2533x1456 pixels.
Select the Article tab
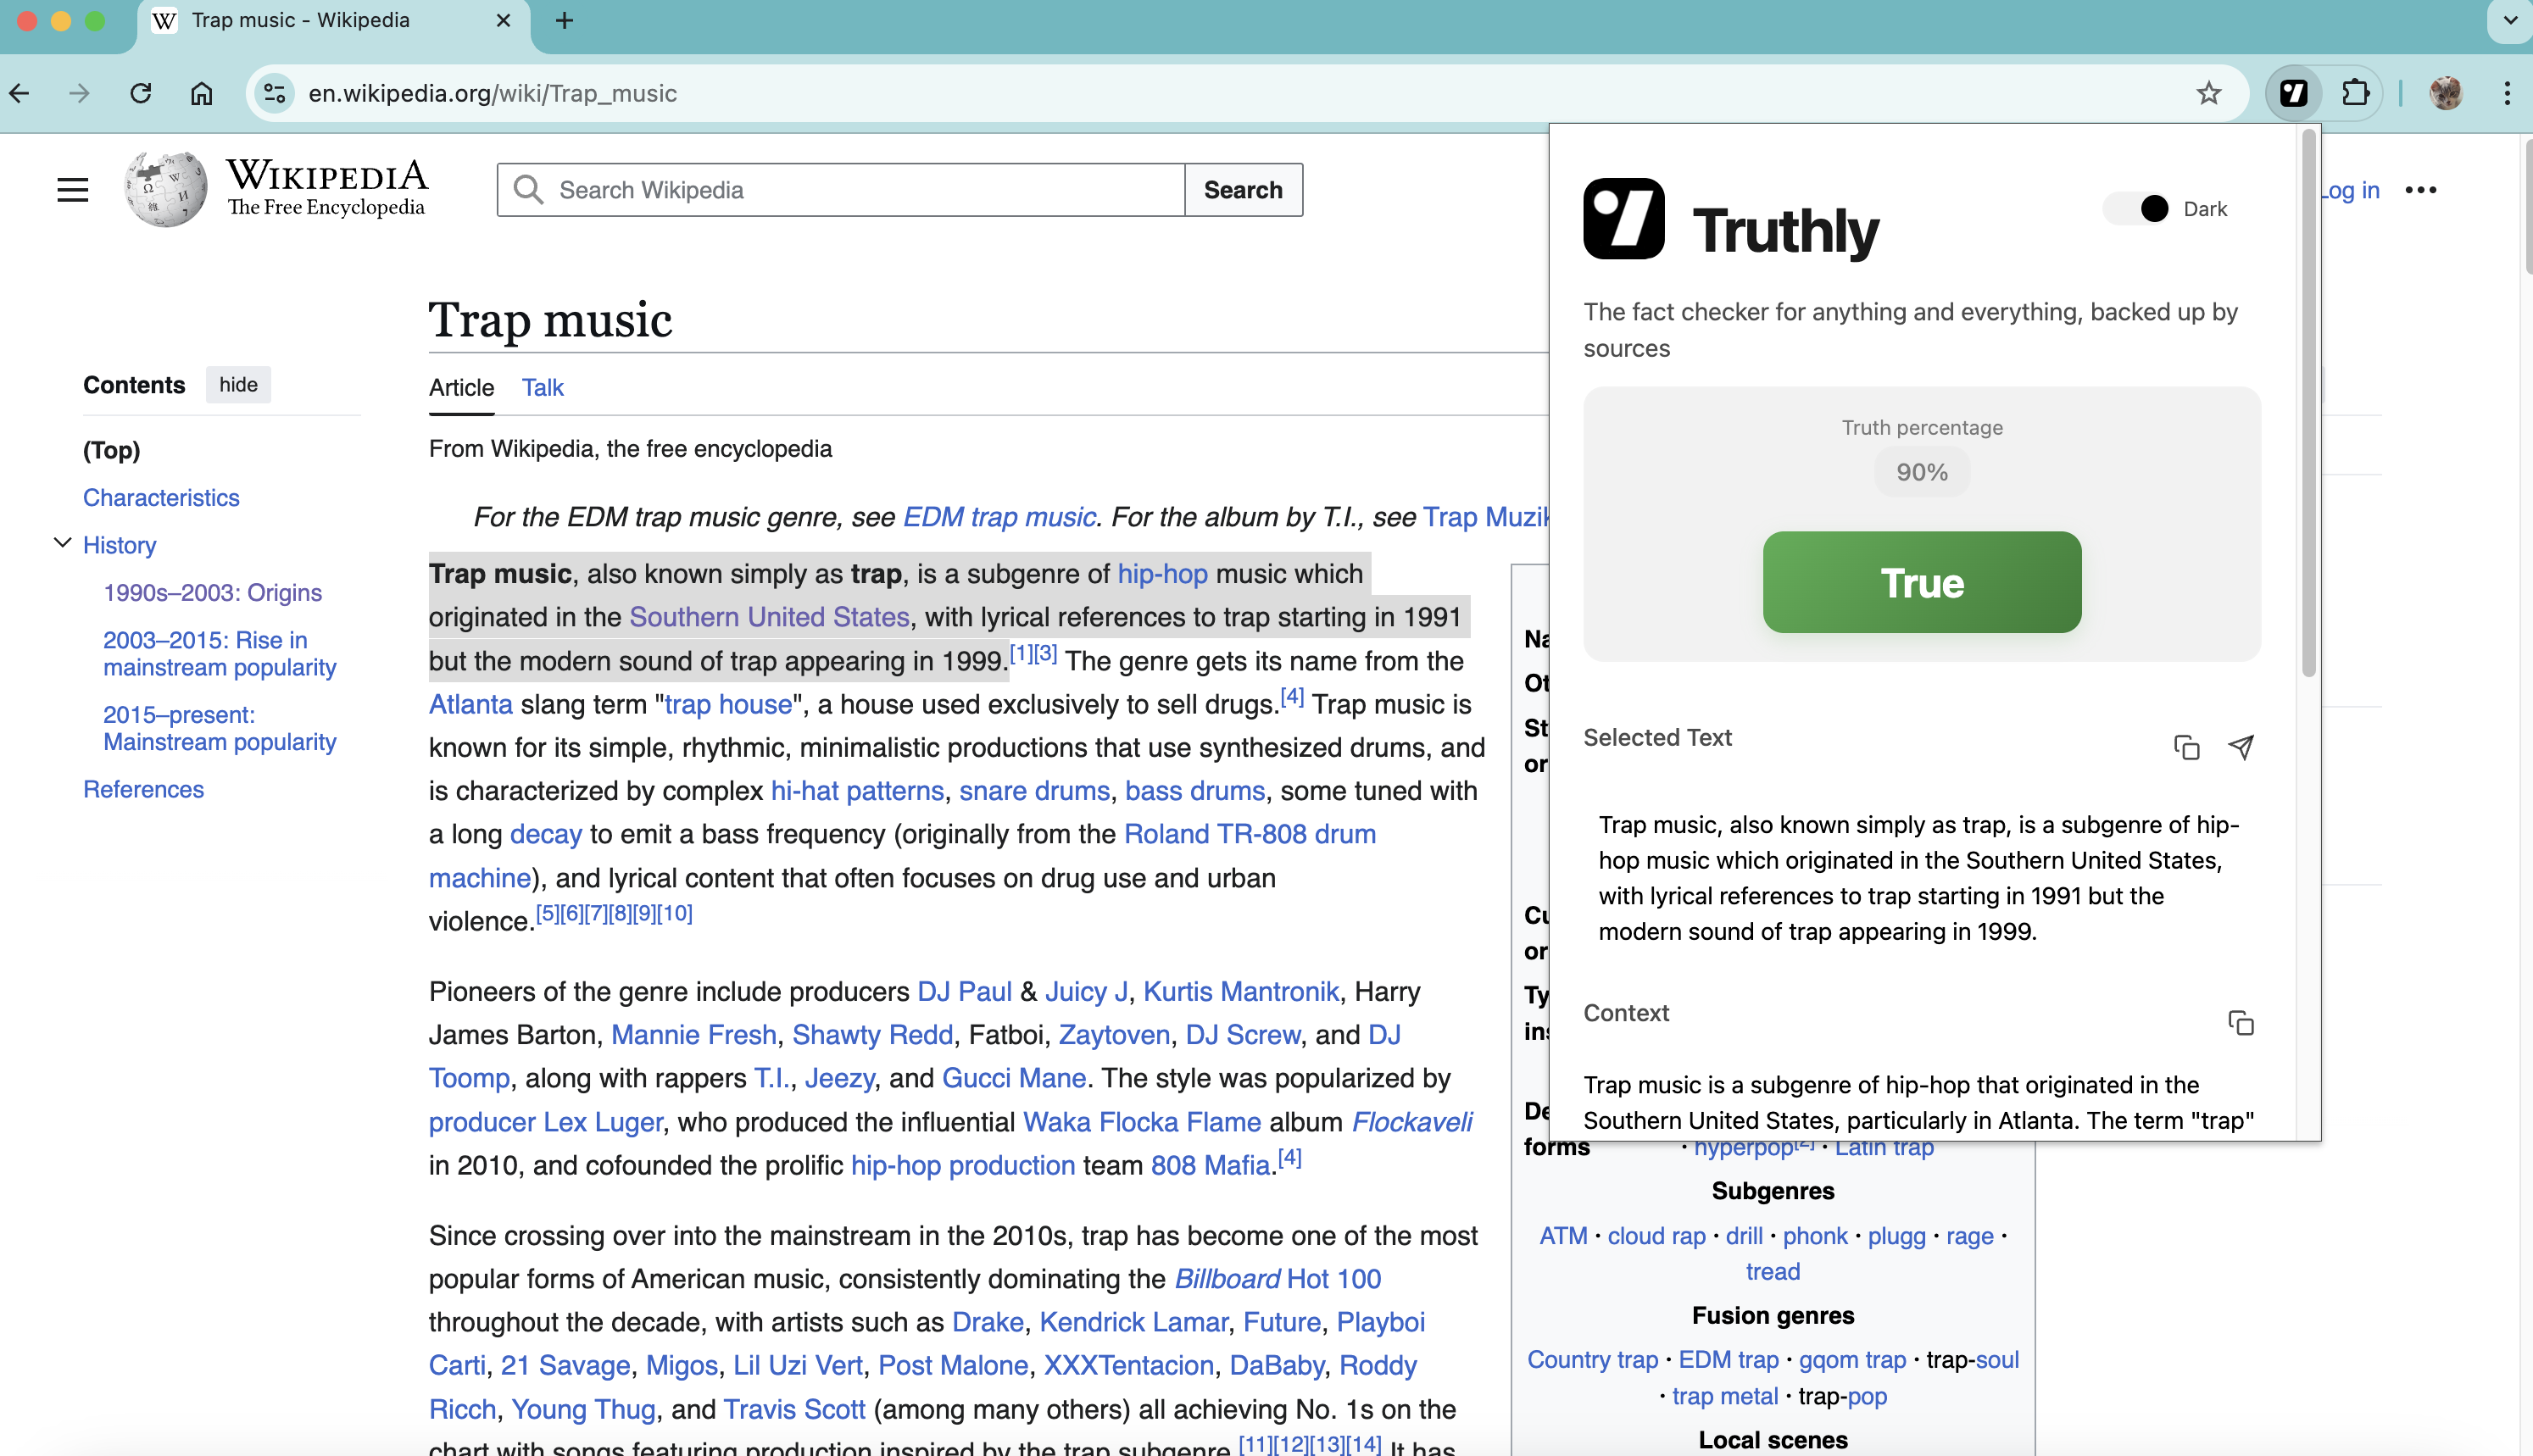[461, 388]
